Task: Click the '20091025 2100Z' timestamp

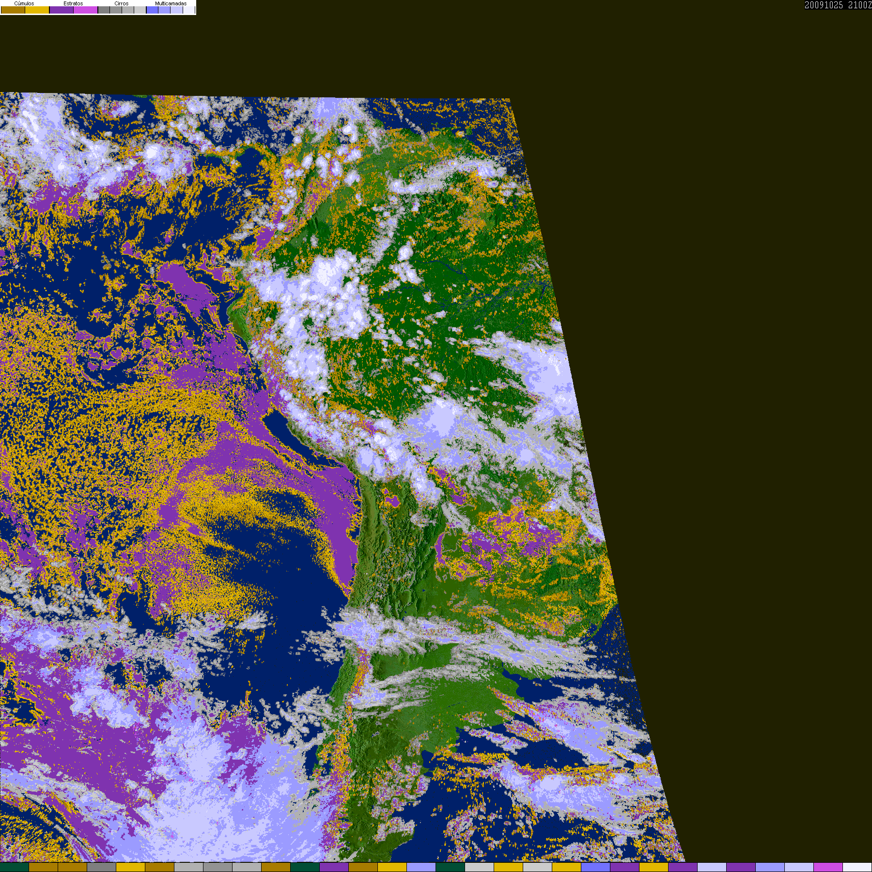Action: (x=838, y=5)
